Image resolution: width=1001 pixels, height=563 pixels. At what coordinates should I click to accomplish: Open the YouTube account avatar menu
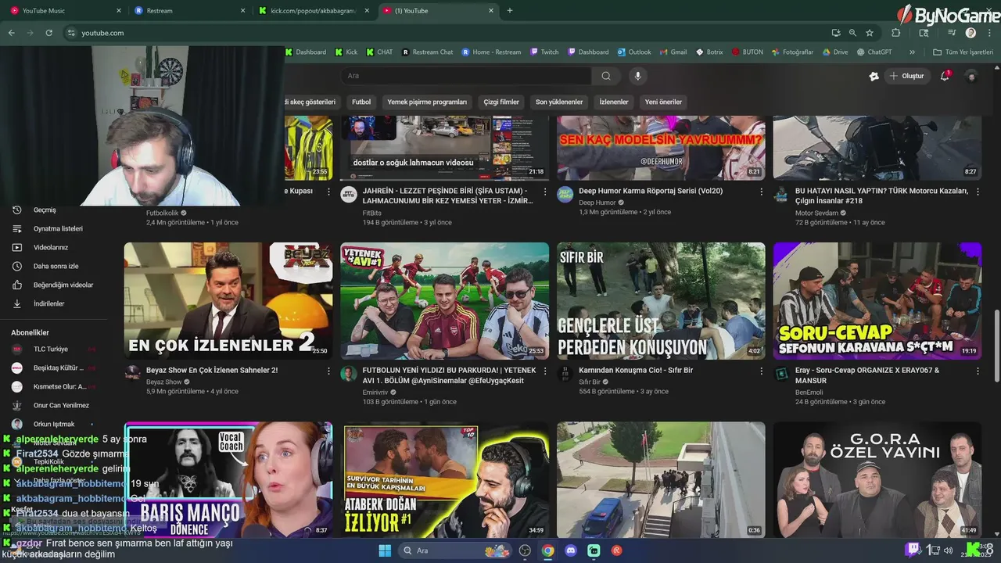coord(972,76)
